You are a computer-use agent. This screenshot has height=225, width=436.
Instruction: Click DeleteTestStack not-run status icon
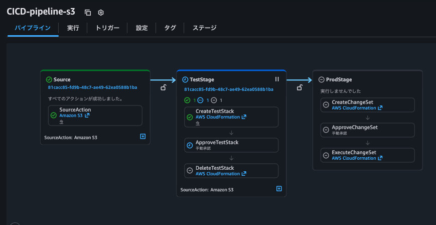pos(190,171)
